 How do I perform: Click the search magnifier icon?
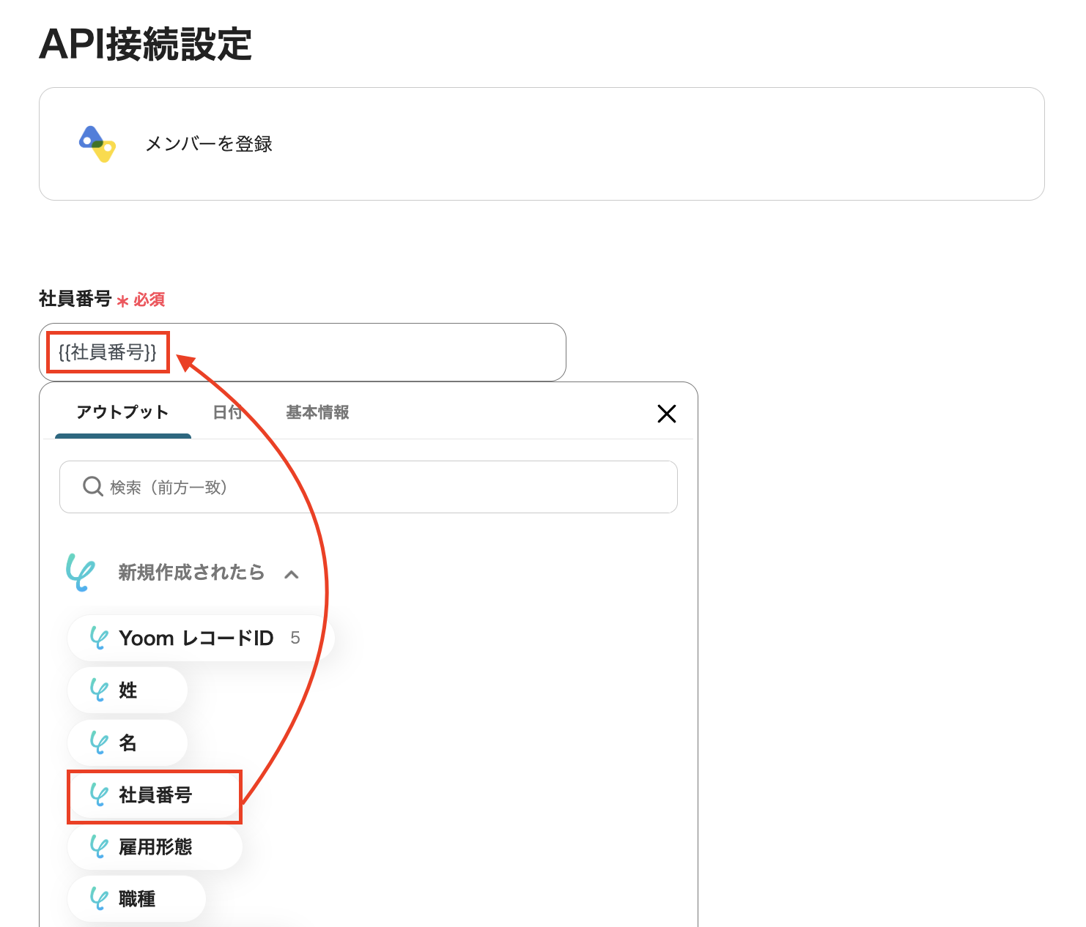(x=93, y=486)
